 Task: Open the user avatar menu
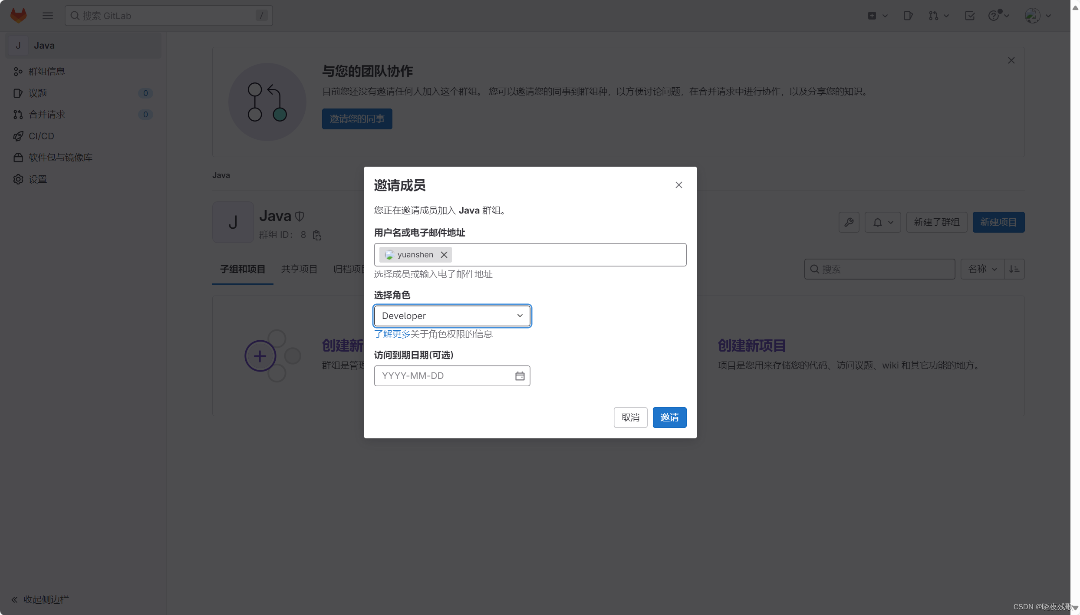pyautogui.click(x=1037, y=16)
